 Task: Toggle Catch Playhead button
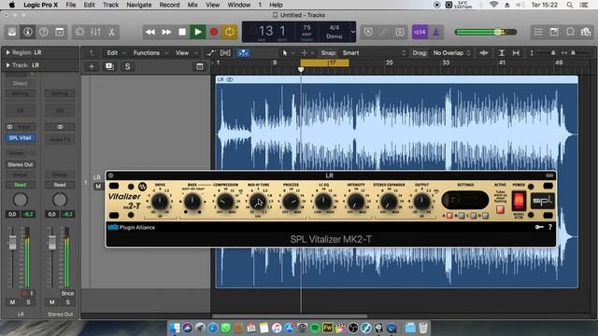point(243,53)
